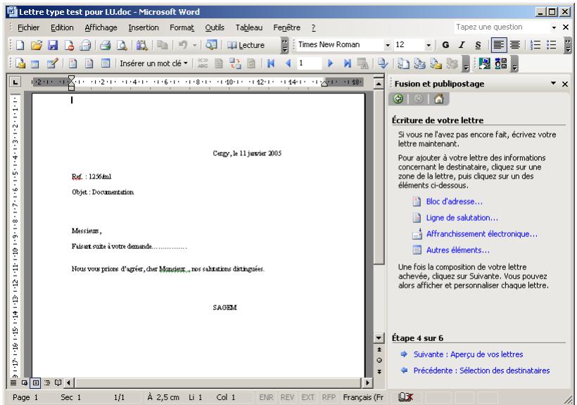The width and height of the screenshot is (577, 405).
Task: Go to first record icon
Action: (x=271, y=64)
